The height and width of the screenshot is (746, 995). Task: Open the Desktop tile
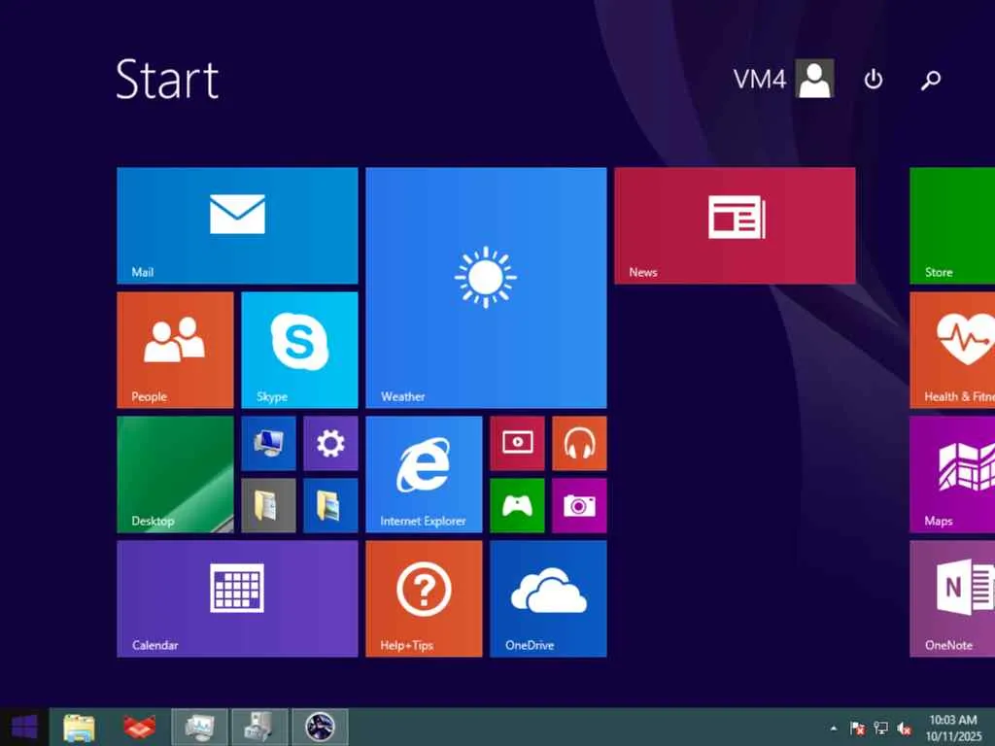[x=175, y=474]
